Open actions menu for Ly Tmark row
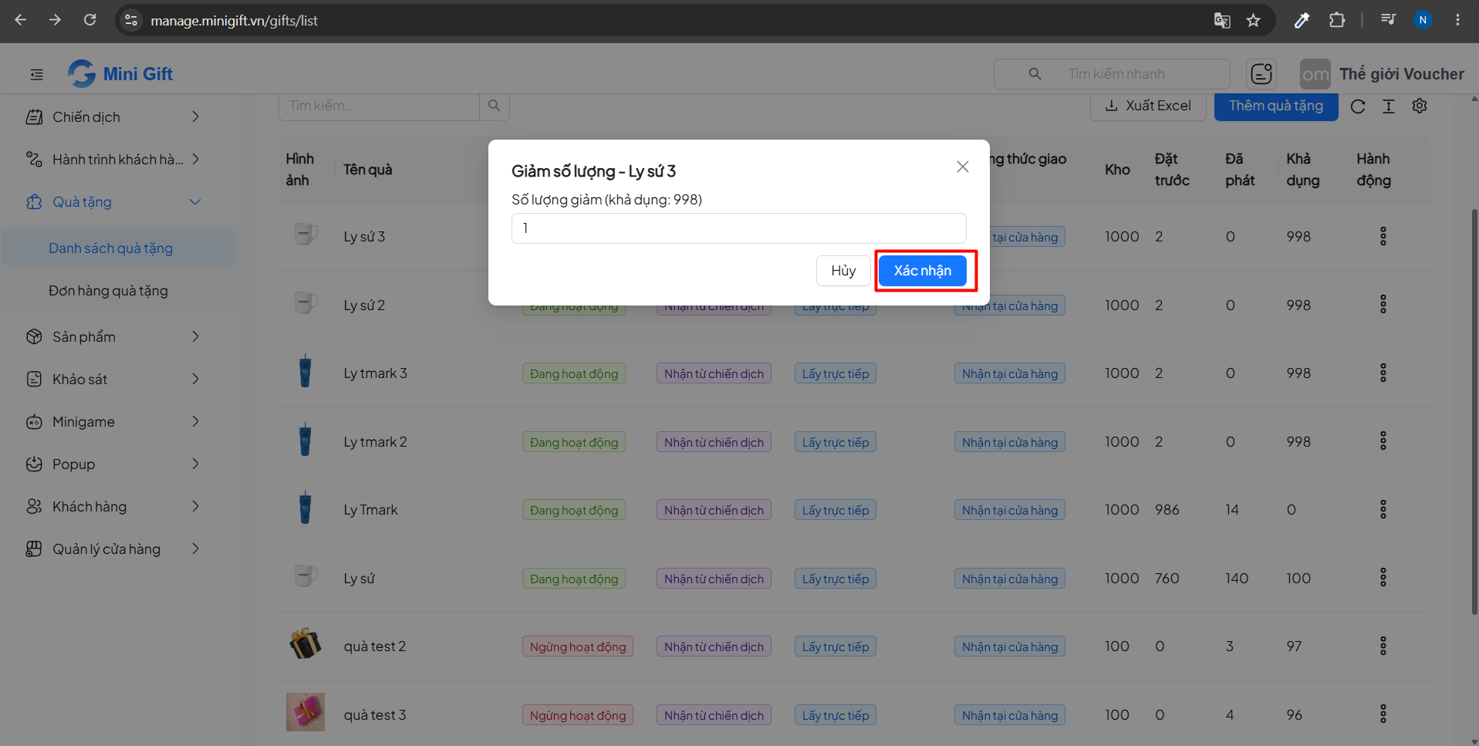This screenshot has width=1479, height=746. pyautogui.click(x=1383, y=510)
